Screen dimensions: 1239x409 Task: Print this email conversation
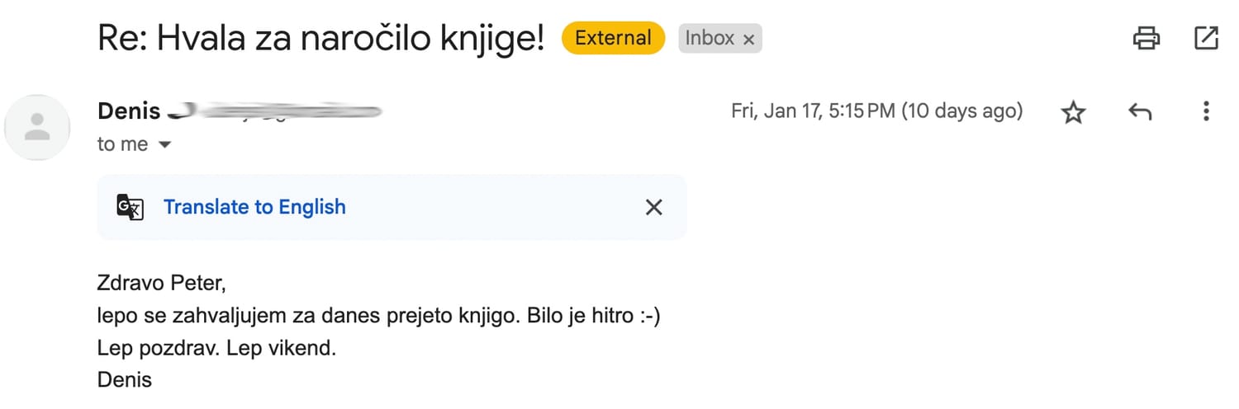coord(1146,38)
